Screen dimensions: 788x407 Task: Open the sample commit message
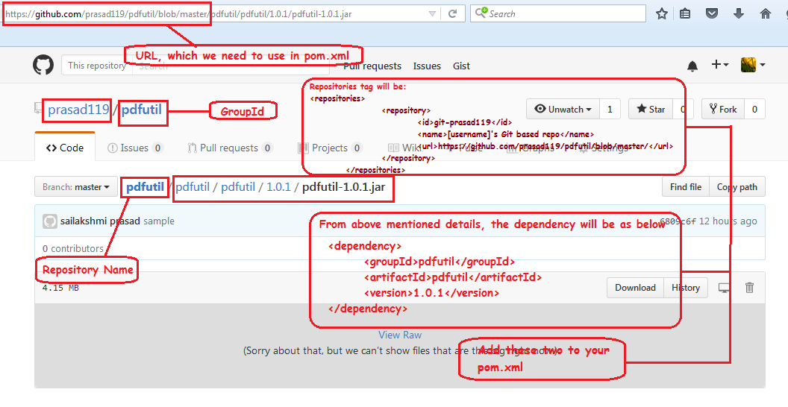click(159, 221)
